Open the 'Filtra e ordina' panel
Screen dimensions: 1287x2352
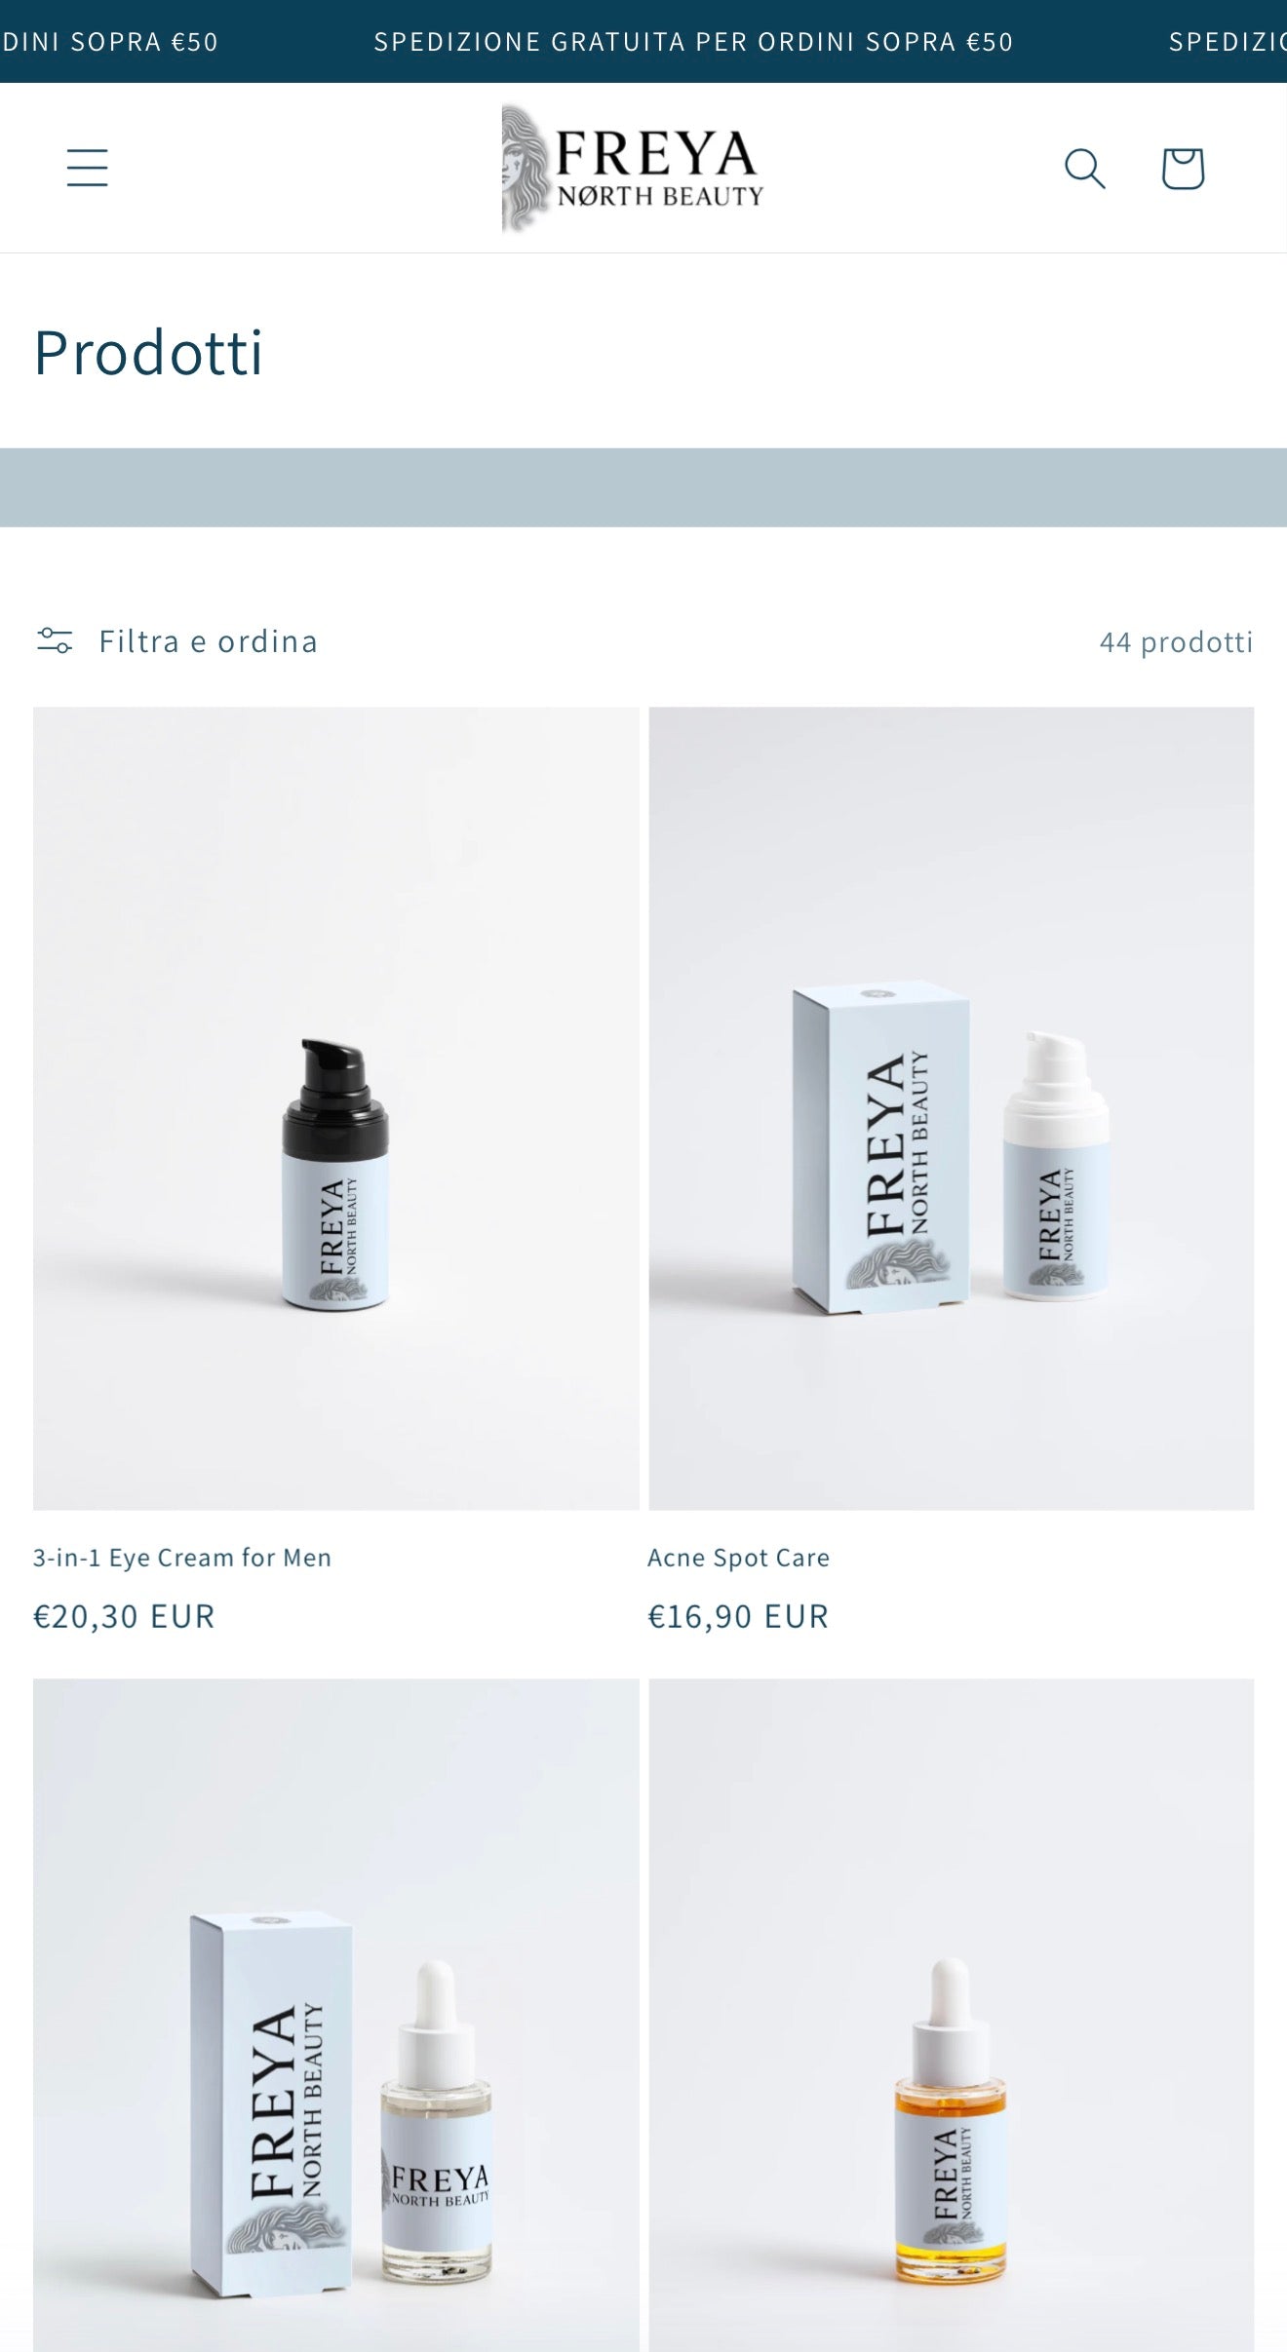[209, 641]
